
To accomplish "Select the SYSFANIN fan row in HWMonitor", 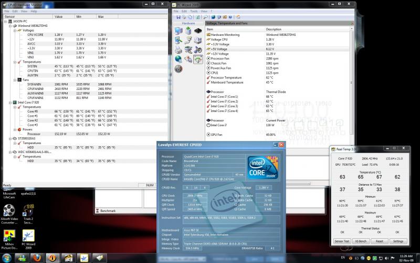I will tap(86, 84).
